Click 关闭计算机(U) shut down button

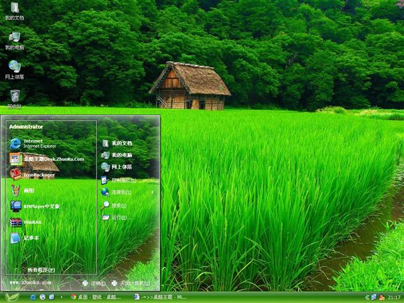coord(131,283)
